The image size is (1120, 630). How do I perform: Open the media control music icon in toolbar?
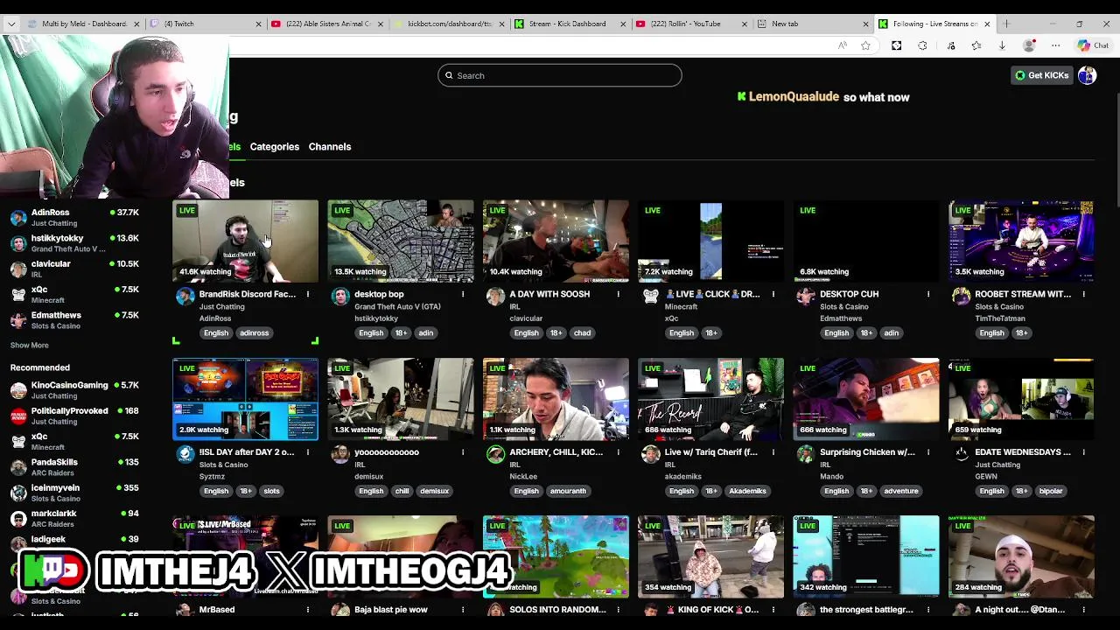pyautogui.click(x=951, y=45)
